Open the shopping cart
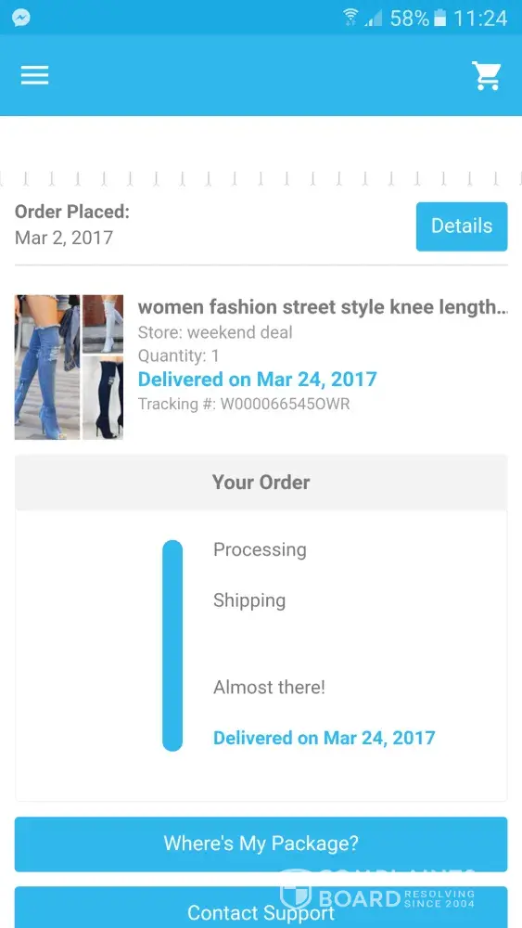Screen dimensions: 522x928 click(x=487, y=76)
